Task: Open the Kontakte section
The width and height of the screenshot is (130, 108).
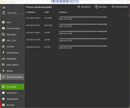Action: click(12, 47)
